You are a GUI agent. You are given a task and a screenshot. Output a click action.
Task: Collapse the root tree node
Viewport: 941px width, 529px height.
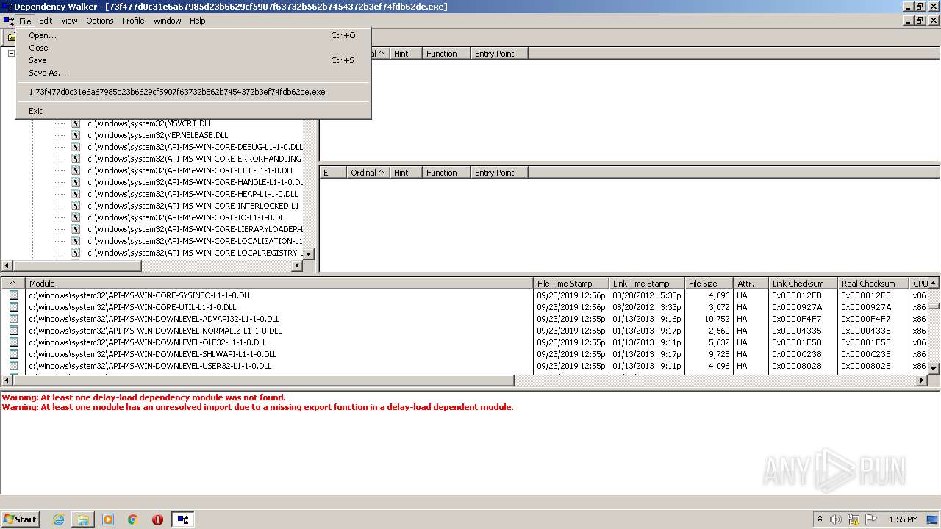(x=11, y=53)
